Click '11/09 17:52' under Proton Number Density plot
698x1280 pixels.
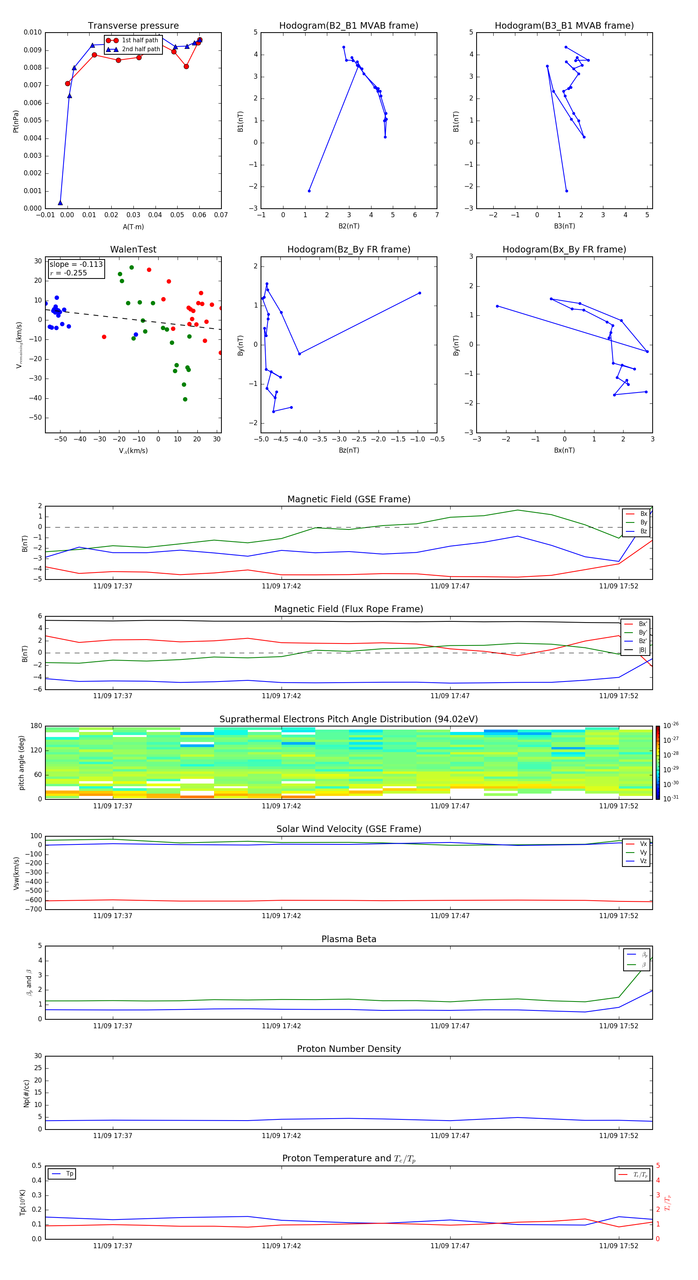(619, 1135)
